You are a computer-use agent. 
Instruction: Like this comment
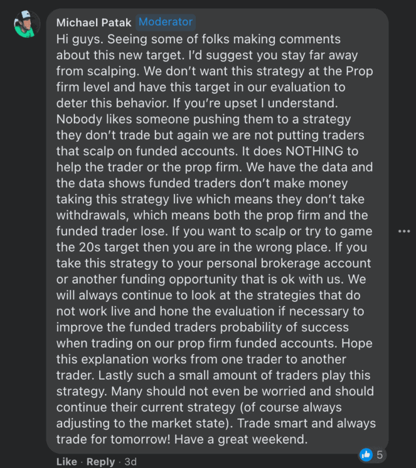pos(67,462)
